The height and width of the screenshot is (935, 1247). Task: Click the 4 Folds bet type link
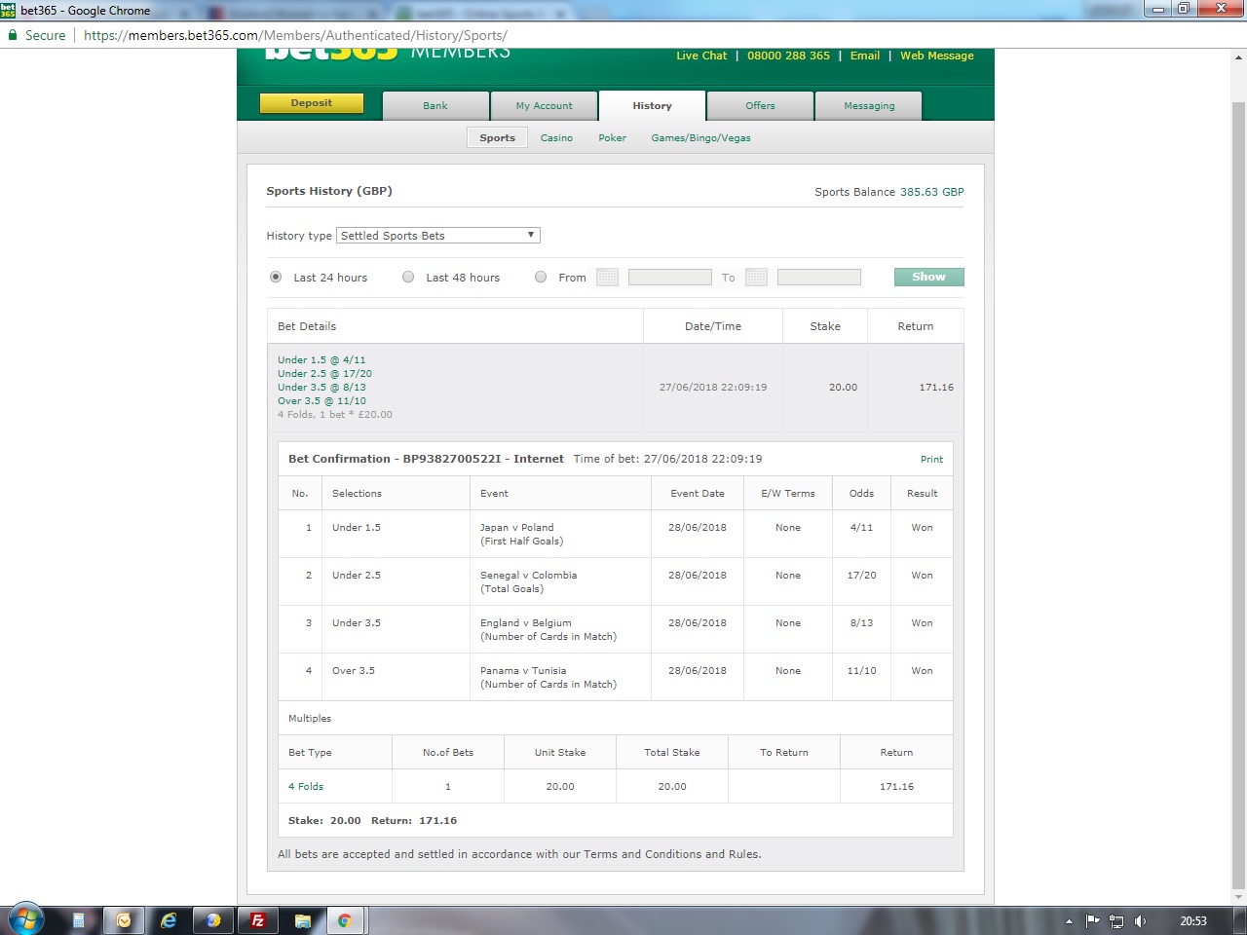tap(306, 786)
